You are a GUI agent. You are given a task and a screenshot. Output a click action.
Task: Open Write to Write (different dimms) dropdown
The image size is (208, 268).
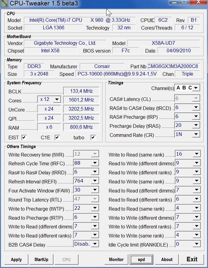[188, 217]
